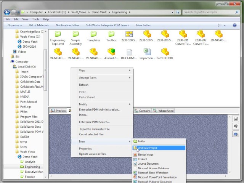Open the Organize dropdown
244x183 pixels.
coord(14,25)
